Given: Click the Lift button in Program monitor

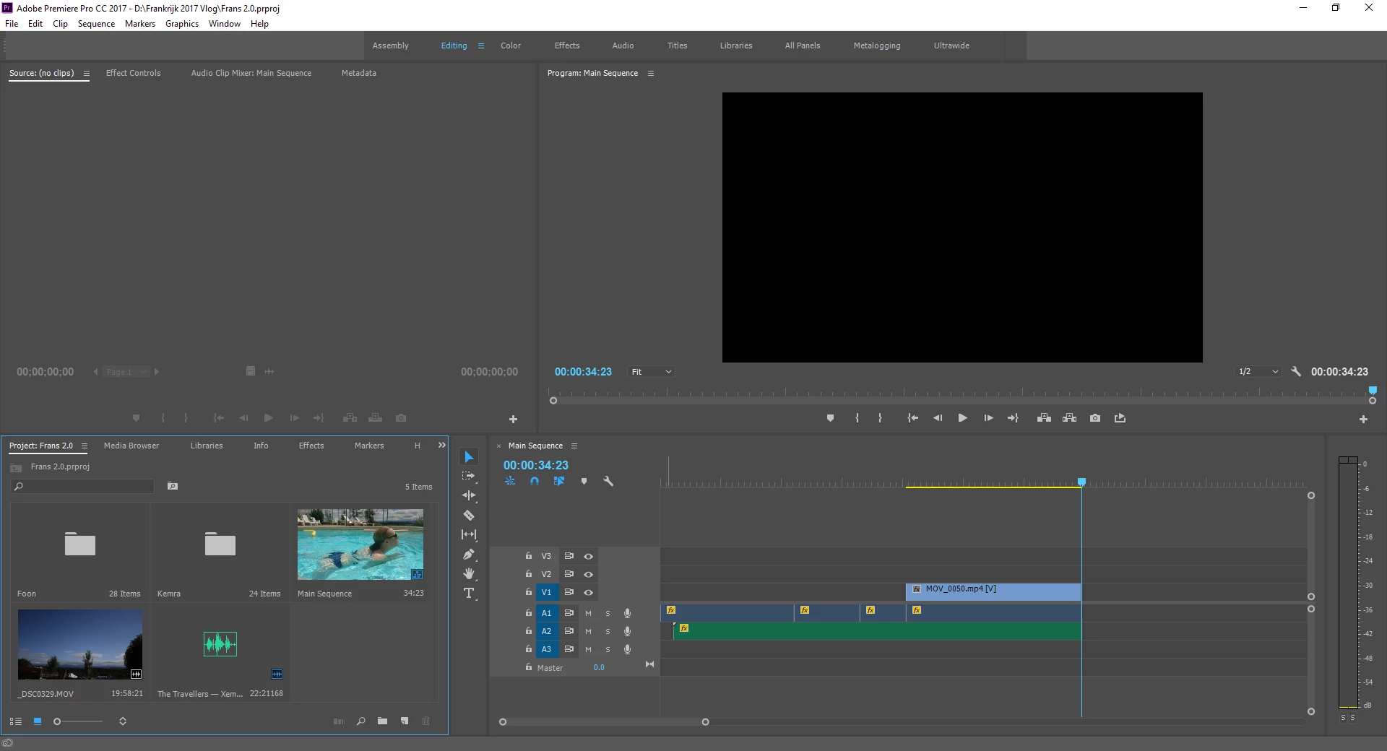Looking at the screenshot, I should 1044,418.
